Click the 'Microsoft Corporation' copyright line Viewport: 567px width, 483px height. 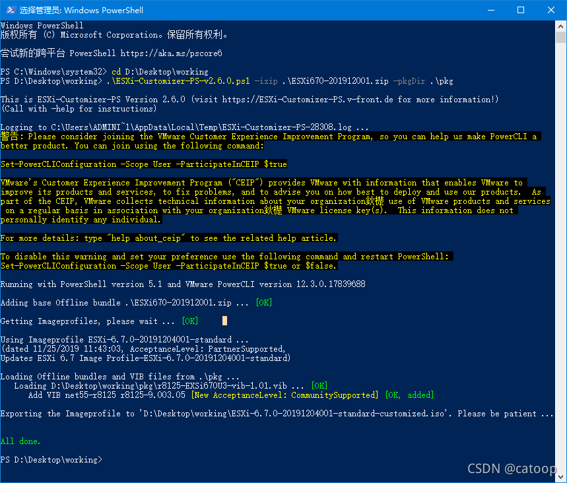click(114, 35)
